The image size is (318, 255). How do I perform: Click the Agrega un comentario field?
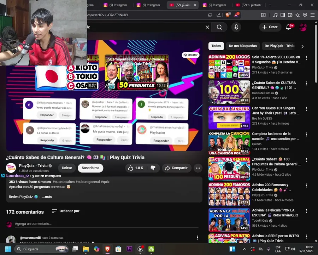(x=106, y=224)
